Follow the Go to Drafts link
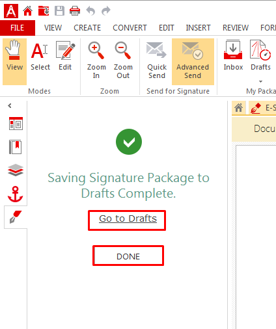The height and width of the screenshot is (329, 276). pos(128,218)
